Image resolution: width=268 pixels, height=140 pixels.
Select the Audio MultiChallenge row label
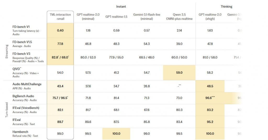pyautogui.click(x=27, y=84)
